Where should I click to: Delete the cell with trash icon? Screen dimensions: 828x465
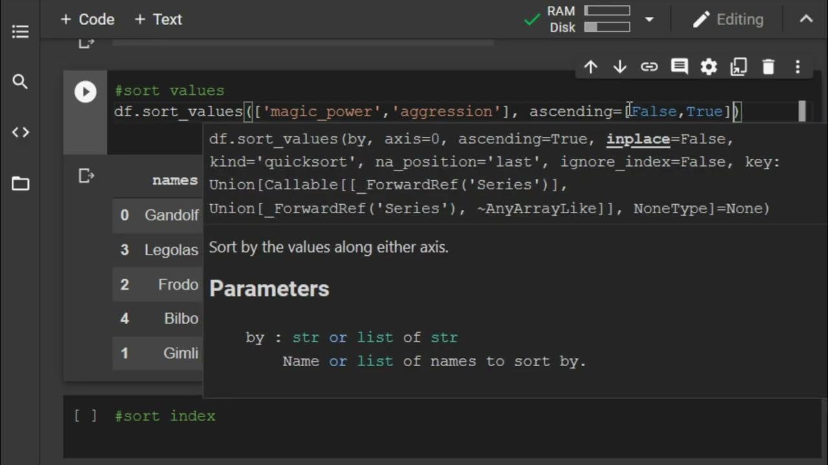(768, 67)
